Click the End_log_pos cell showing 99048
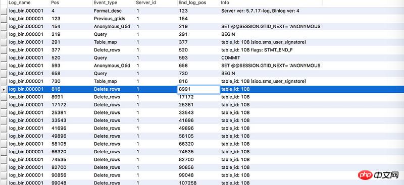The width and height of the screenshot is (404, 185). pos(198,175)
